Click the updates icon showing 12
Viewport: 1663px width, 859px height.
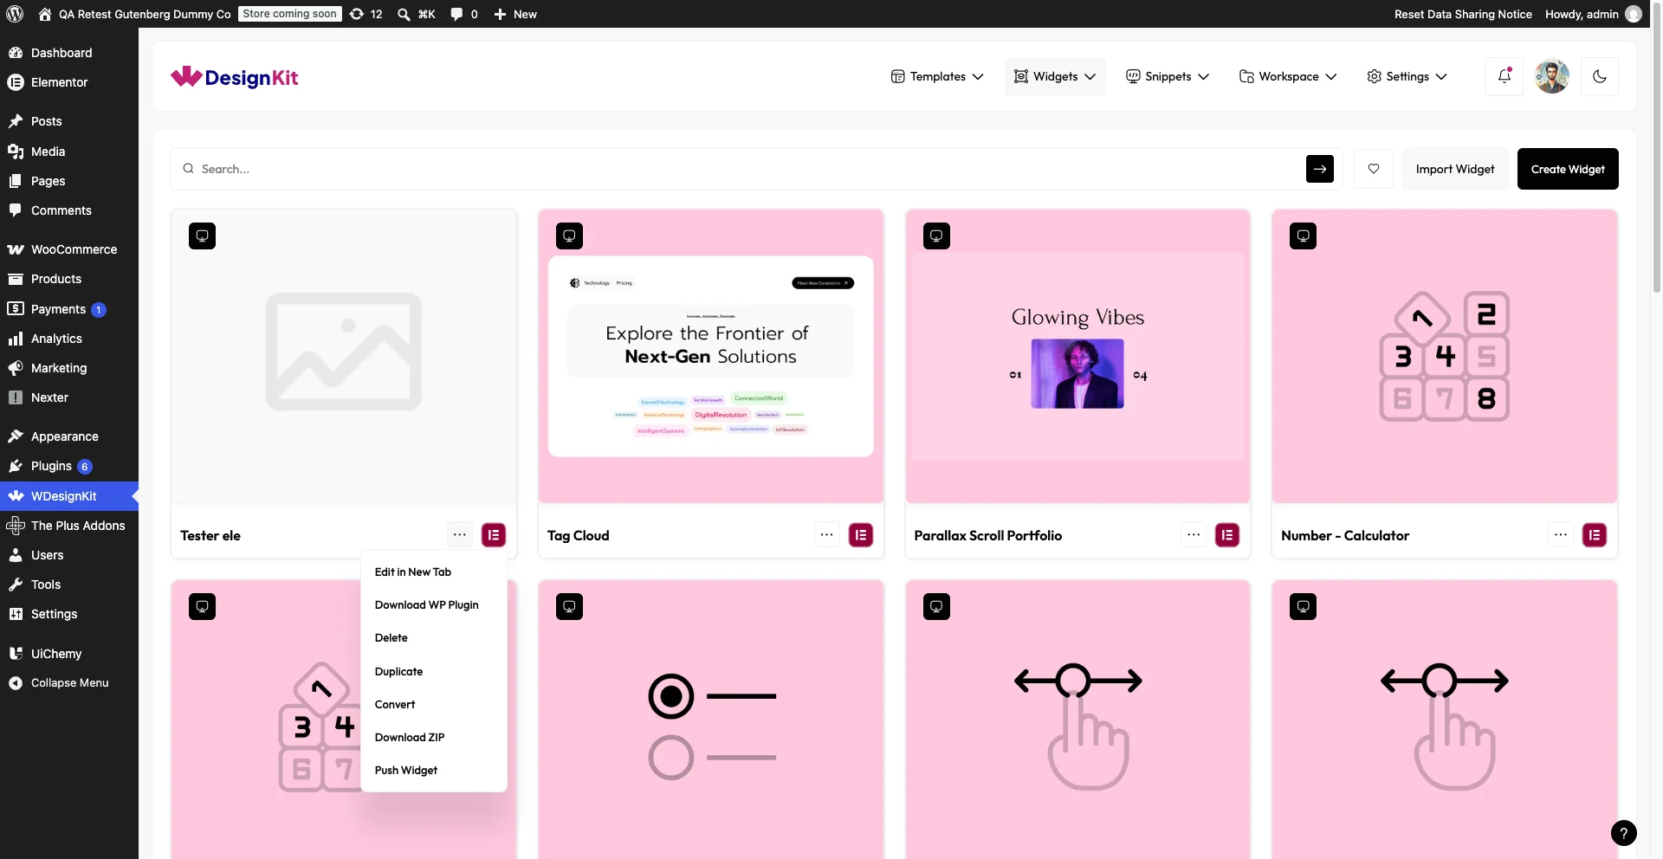click(x=366, y=14)
